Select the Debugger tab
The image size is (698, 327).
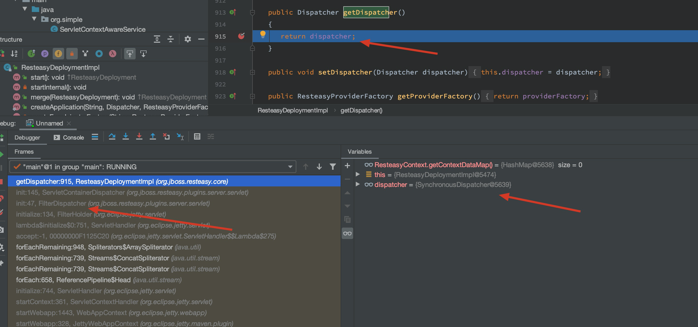(x=27, y=137)
